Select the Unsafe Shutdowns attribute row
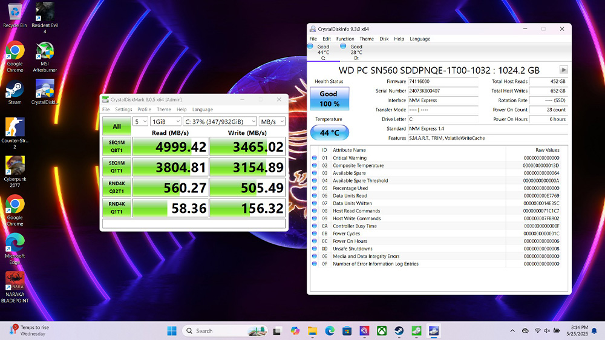This screenshot has width=605, height=340. pyautogui.click(x=439, y=249)
